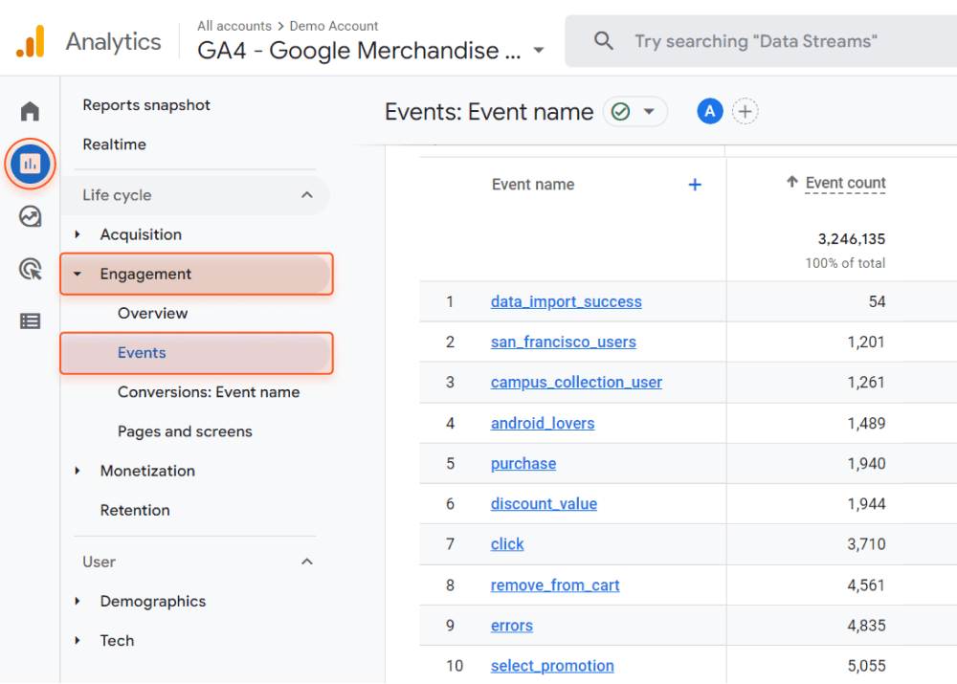Open the GA4 property selector dropdown arrow
The width and height of the screenshot is (957, 684).
pos(539,51)
